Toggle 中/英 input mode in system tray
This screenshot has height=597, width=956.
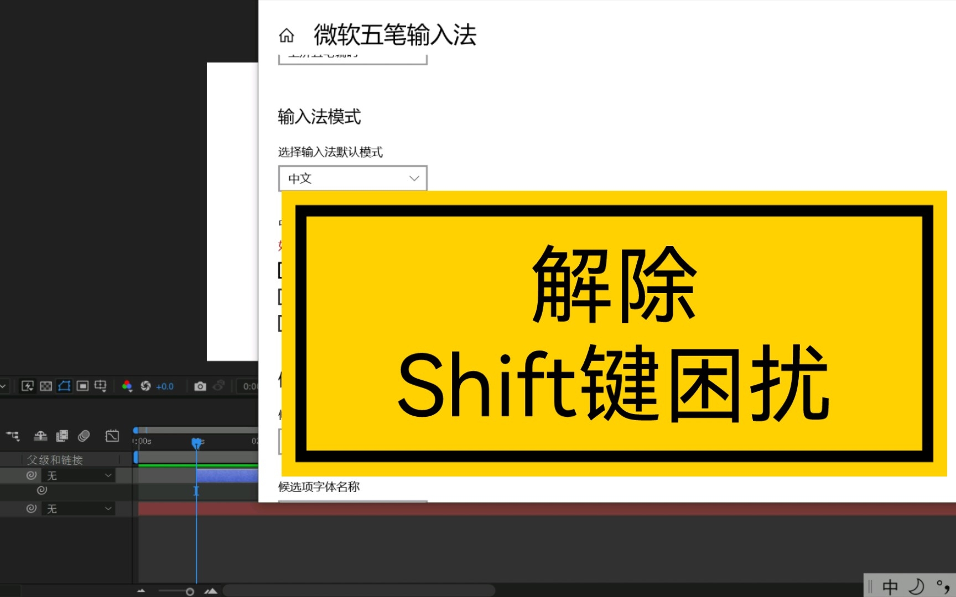(x=890, y=586)
